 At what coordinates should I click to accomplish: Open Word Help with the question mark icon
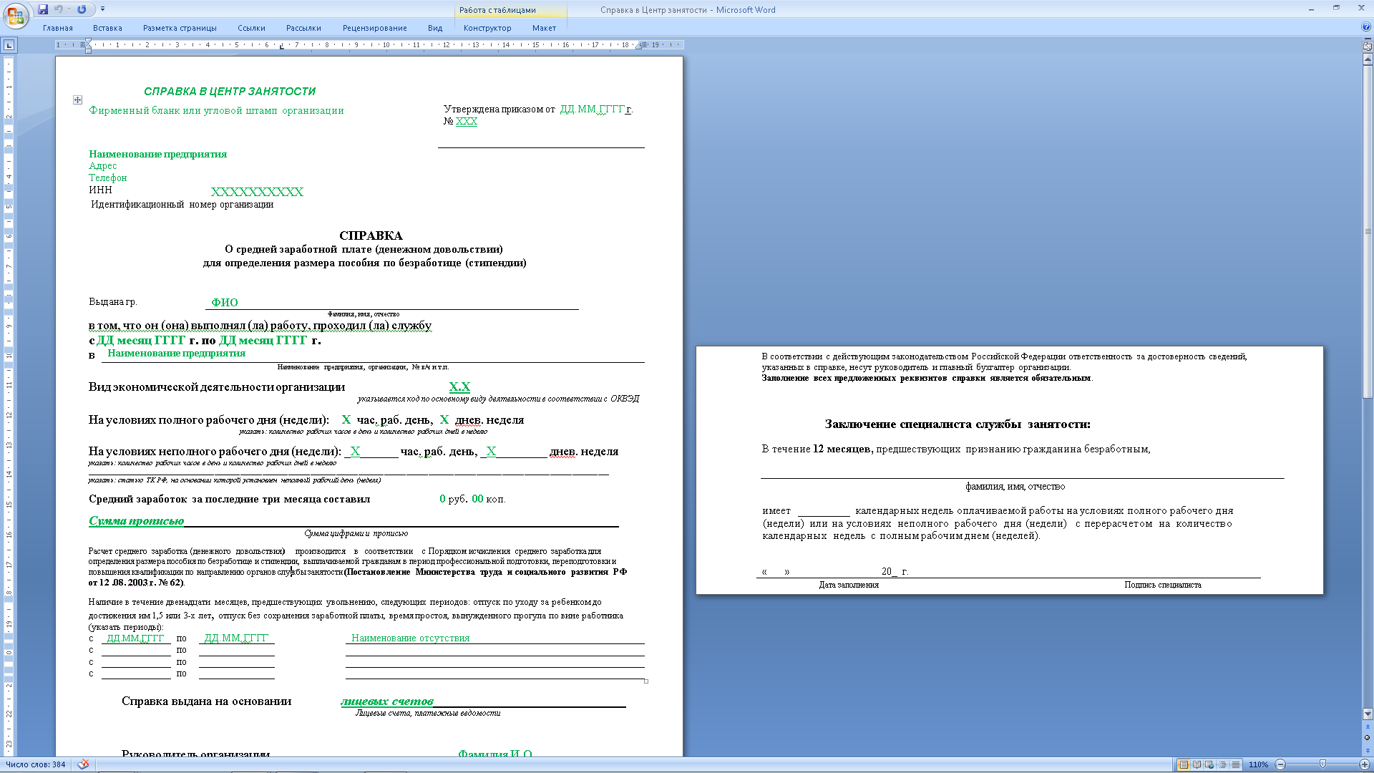click(1366, 27)
